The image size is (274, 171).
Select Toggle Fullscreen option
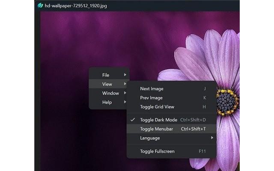coord(171,151)
